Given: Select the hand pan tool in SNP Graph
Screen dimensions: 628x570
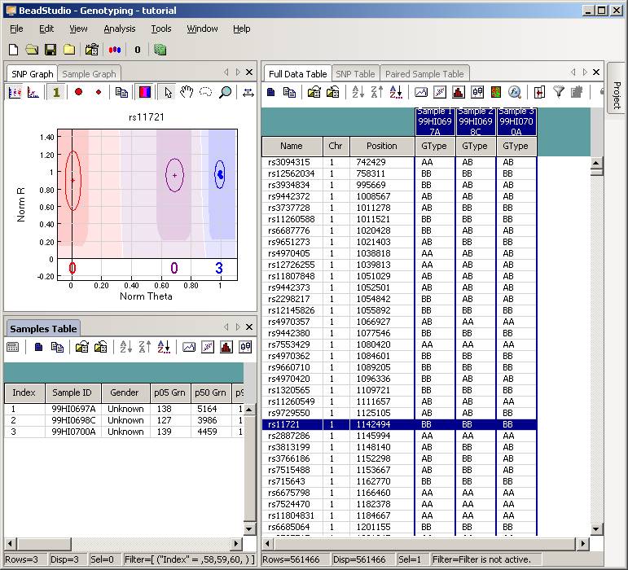Looking at the screenshot, I should click(x=187, y=93).
